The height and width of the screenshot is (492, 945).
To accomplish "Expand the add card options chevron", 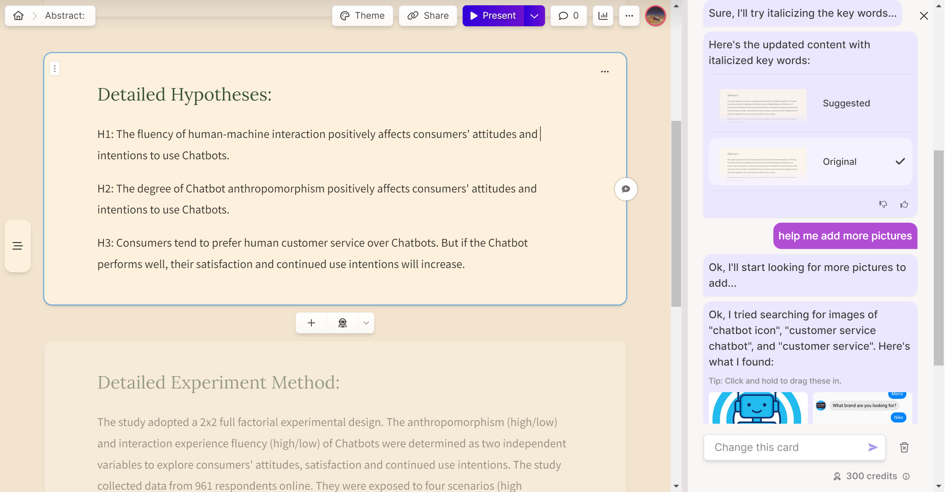I will [366, 323].
